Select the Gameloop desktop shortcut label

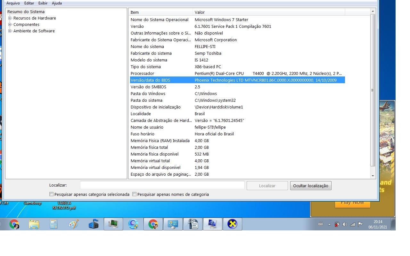point(32,203)
